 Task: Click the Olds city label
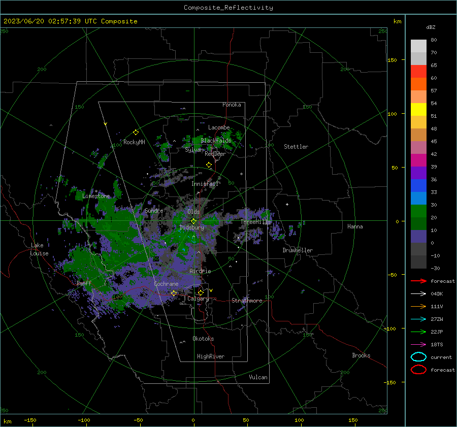193,212
